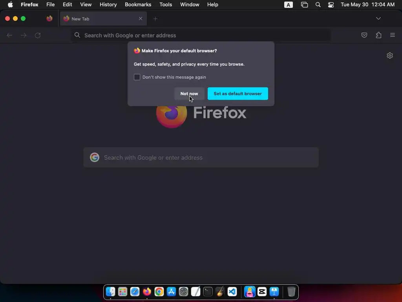
Task: Open Launchpad from the dock
Action: (122, 292)
